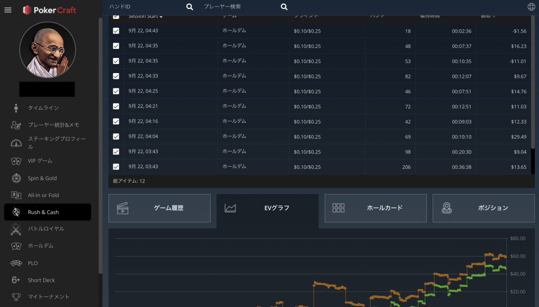Viewport: 539px width, 307px height.
Task: Click the player avatar picture
Action: [47, 50]
